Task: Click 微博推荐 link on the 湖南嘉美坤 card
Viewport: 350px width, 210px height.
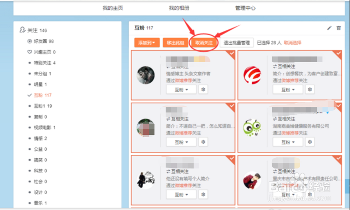Action: click(x=290, y=133)
